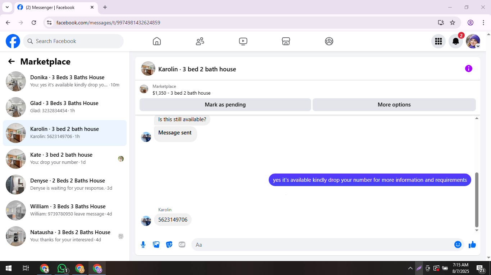The width and height of the screenshot is (491, 275).
Task: Open a new browser tab
Action: (105, 7)
